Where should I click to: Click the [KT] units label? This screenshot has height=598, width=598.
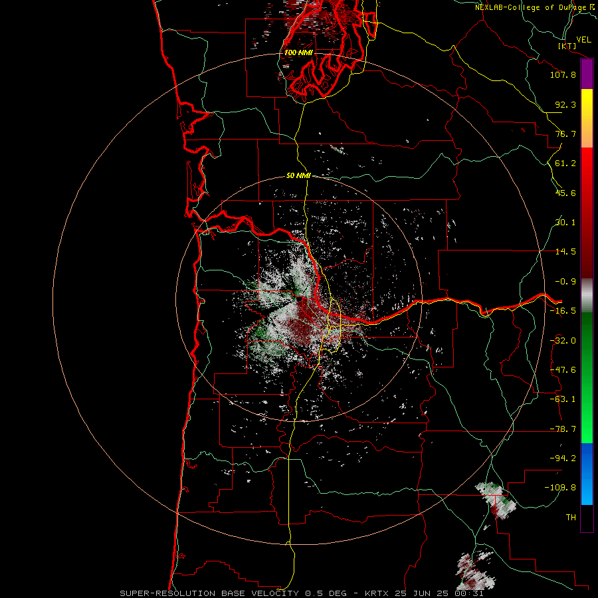point(567,46)
